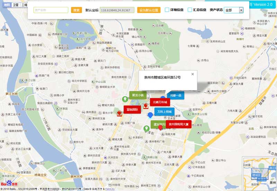The width and height of the screenshot is (277, 191).
Task: Switch to the 三维 3D view tab
Action: tap(24, 5)
